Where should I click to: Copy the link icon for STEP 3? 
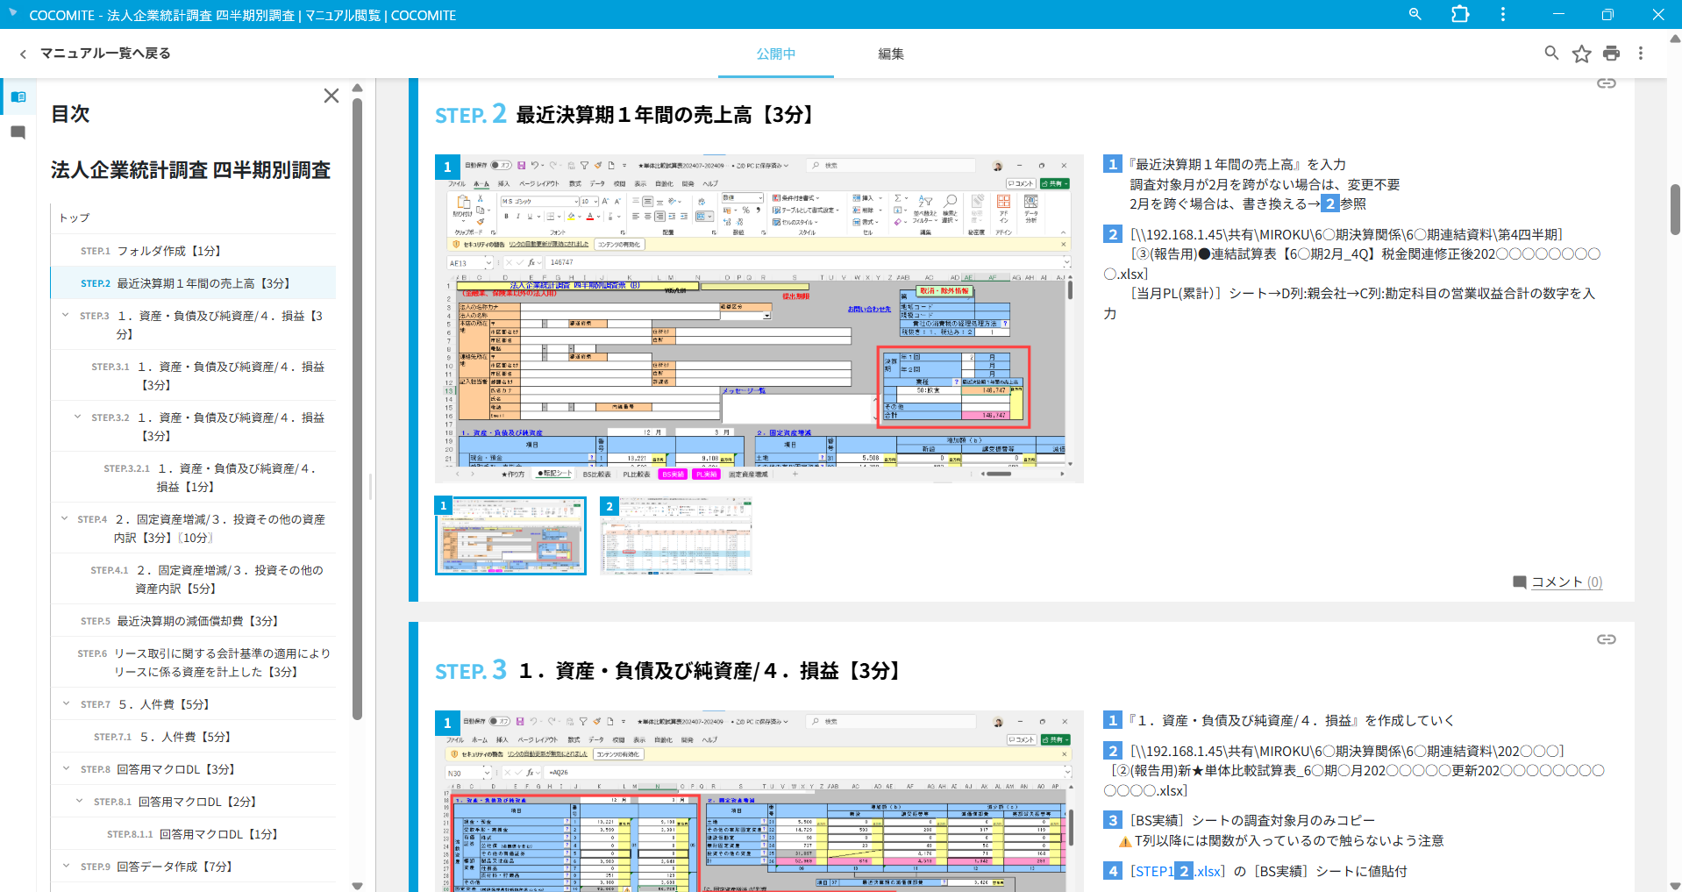[x=1606, y=639]
